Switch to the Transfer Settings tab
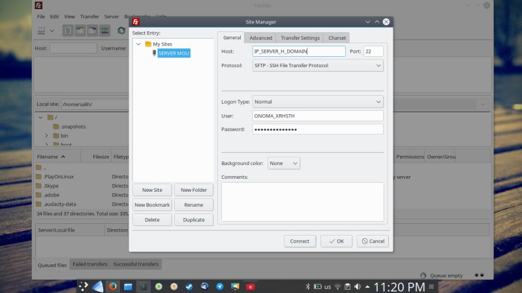522x293 pixels. tap(300, 38)
